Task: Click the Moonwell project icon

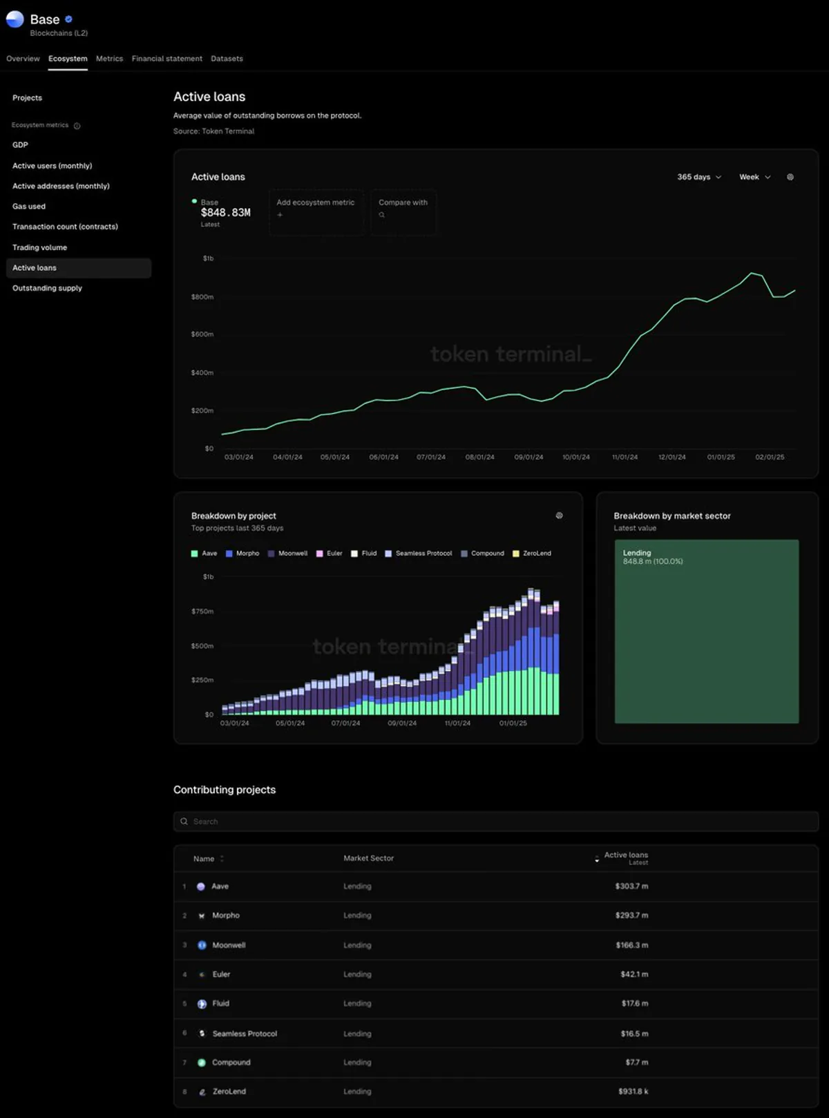Action: pos(202,945)
